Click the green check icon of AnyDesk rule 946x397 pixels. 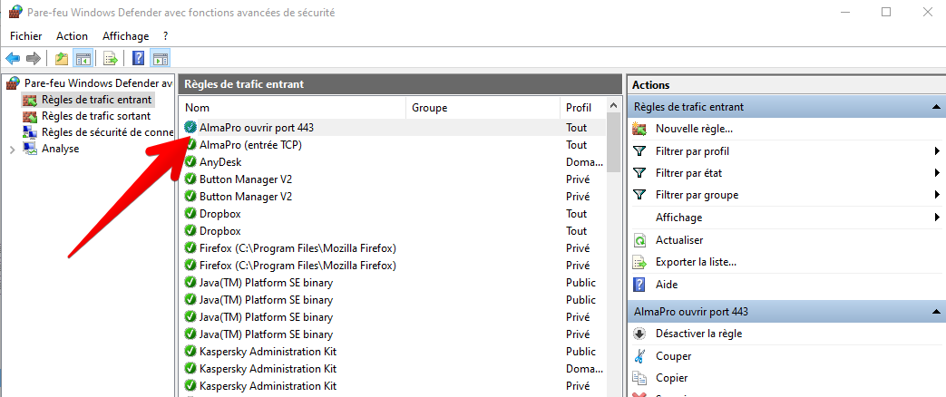(x=190, y=161)
